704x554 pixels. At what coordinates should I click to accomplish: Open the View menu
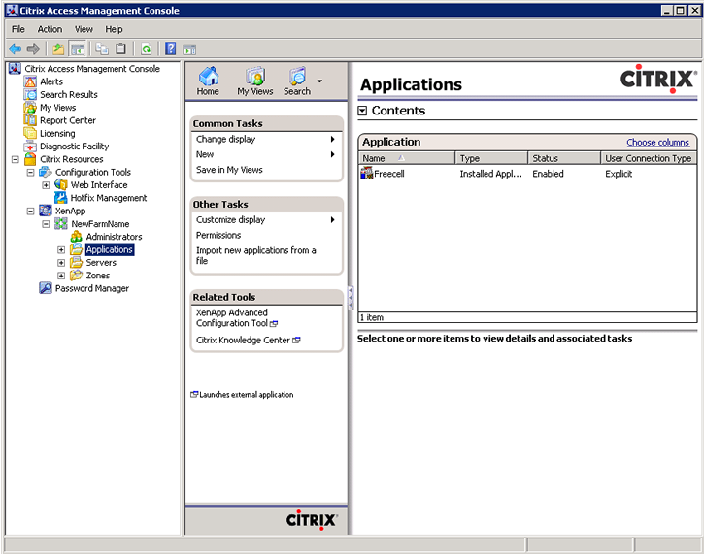pos(84,29)
